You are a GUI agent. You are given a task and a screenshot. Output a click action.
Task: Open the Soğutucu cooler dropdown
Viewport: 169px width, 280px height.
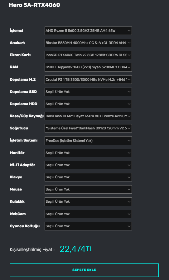[88, 128]
